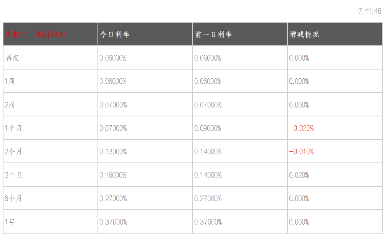Viewport: 385px width, 237px height.
Task: Select the 3个月 row label
Action: coord(13,175)
